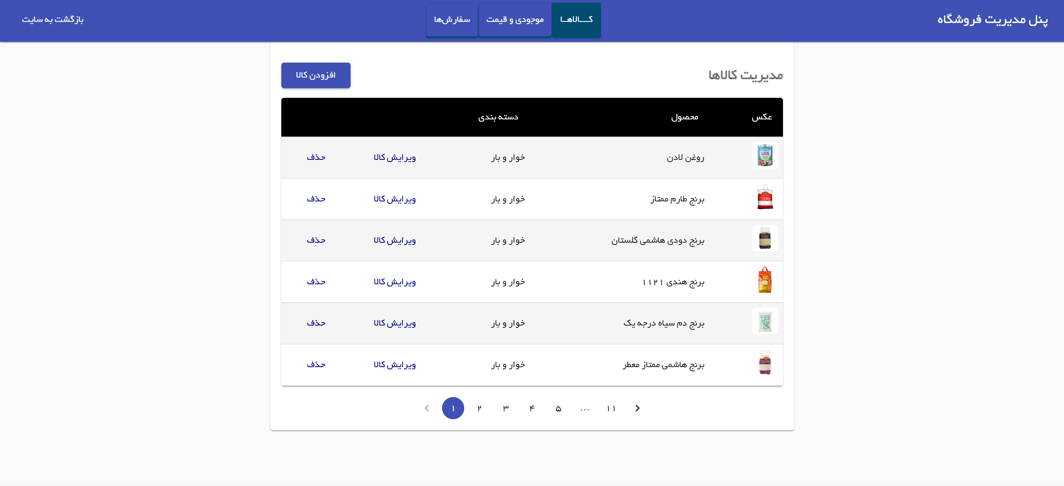Open the روغن لادن product thumbnail
This screenshot has height=486, width=1064.
[765, 156]
